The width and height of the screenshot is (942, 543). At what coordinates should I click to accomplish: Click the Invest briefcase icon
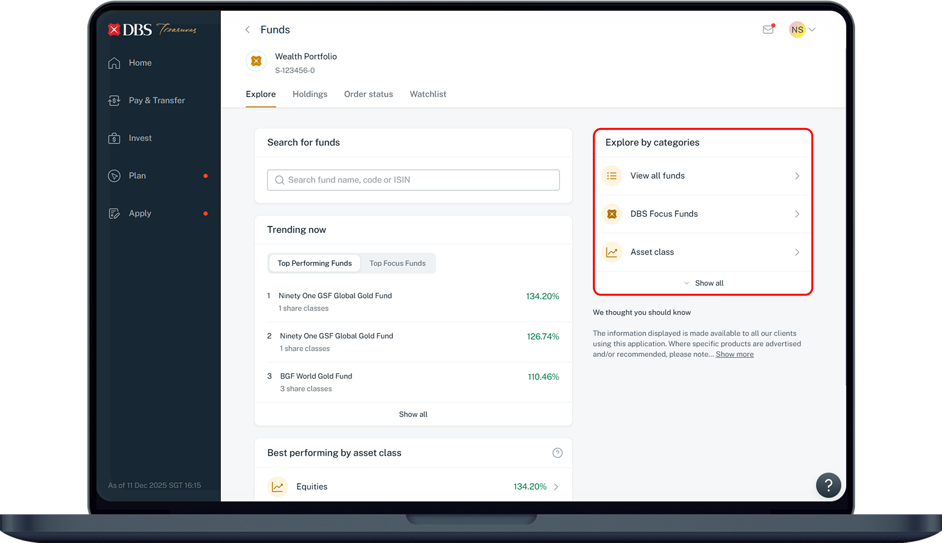coord(114,138)
